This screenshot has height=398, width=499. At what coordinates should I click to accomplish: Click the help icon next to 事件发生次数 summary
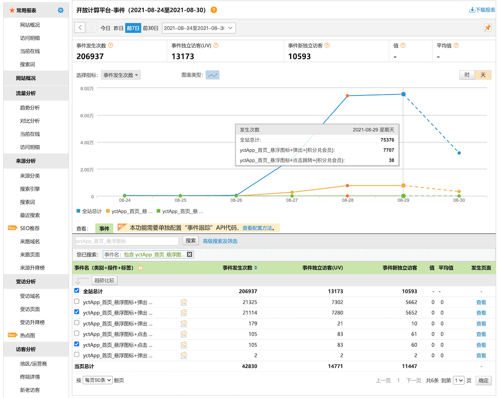[110, 45]
